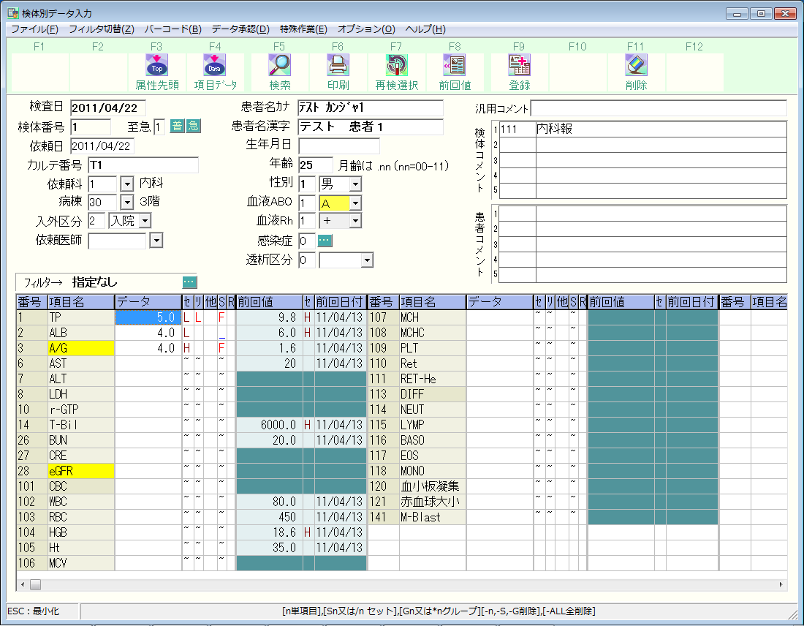The image size is (804, 626).
Task: Open the ファイル(F) menu
Action: (x=34, y=29)
